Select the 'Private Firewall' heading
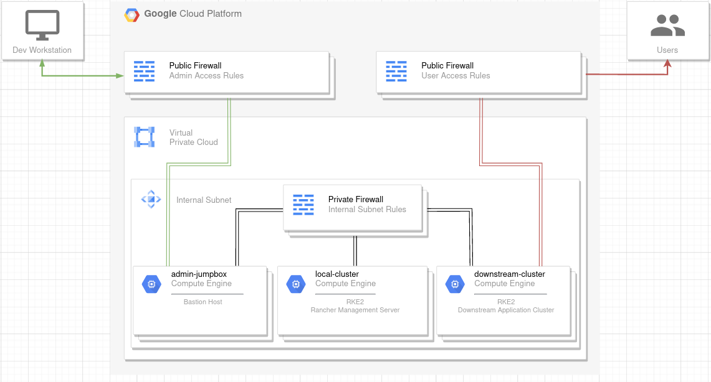Image resolution: width=711 pixels, height=382 pixels. [x=355, y=199]
